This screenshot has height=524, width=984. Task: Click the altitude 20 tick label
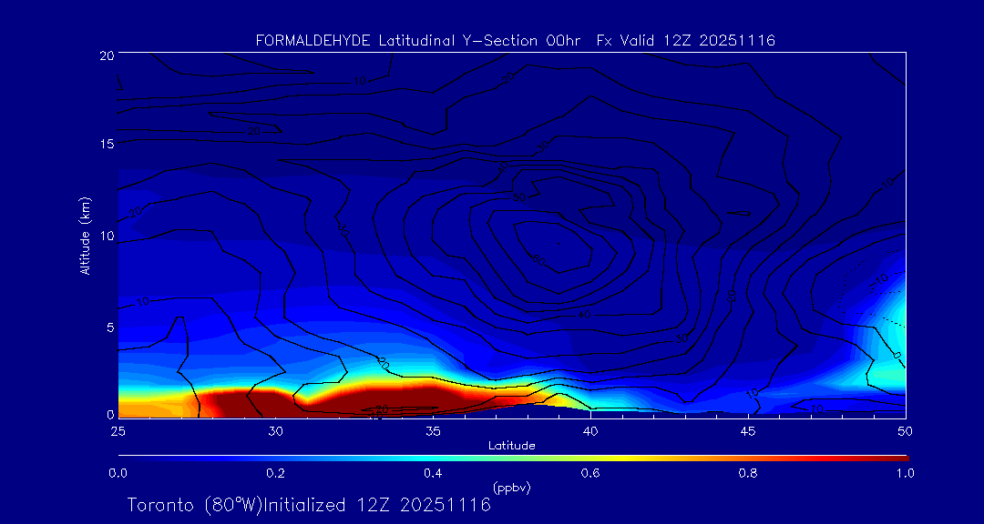105,55
